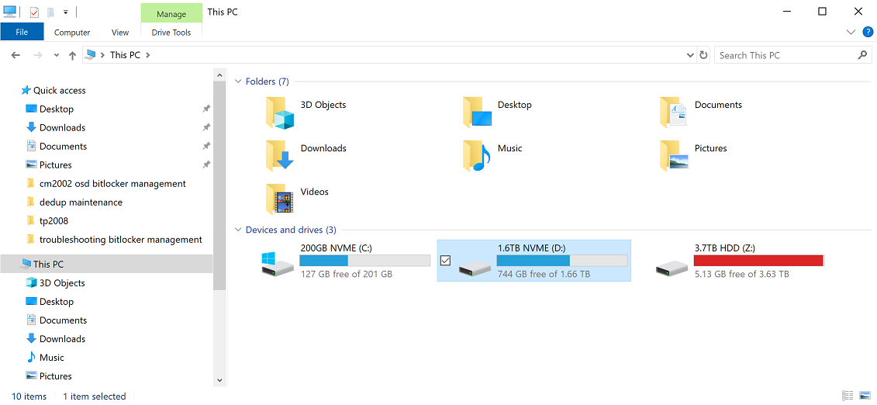
Task: Open Customize Quick Access Toolbar dropdown
Action: (x=65, y=12)
